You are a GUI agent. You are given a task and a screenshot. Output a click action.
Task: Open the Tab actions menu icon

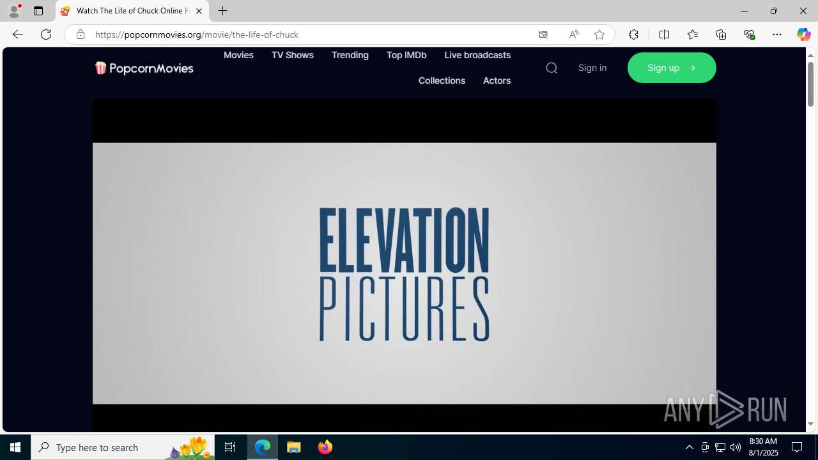click(38, 11)
